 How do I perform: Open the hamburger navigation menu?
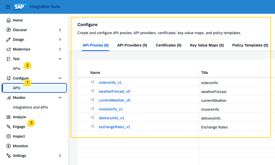coord(8,7)
